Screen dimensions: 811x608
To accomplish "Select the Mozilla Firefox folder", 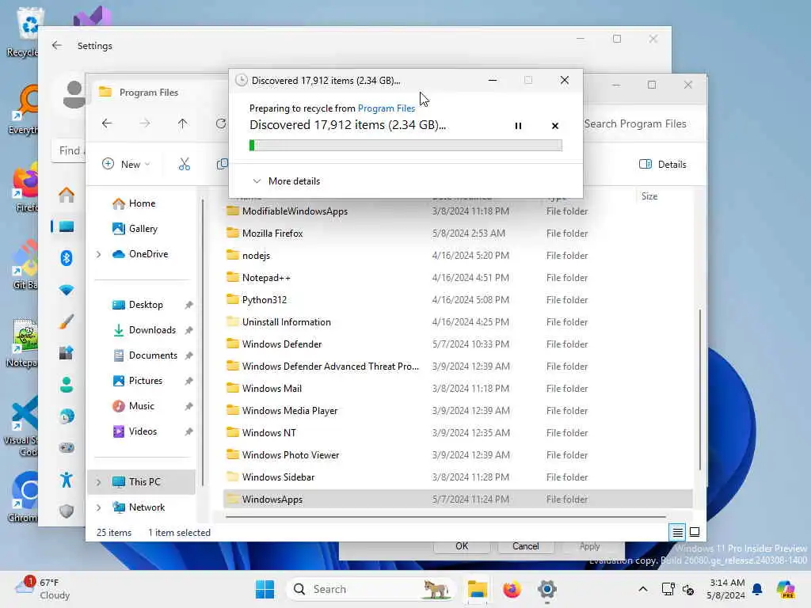I will [458, 234].
